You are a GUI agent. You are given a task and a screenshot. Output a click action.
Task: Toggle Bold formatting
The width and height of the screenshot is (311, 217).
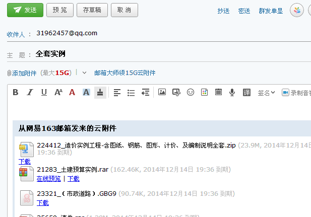[16, 92]
